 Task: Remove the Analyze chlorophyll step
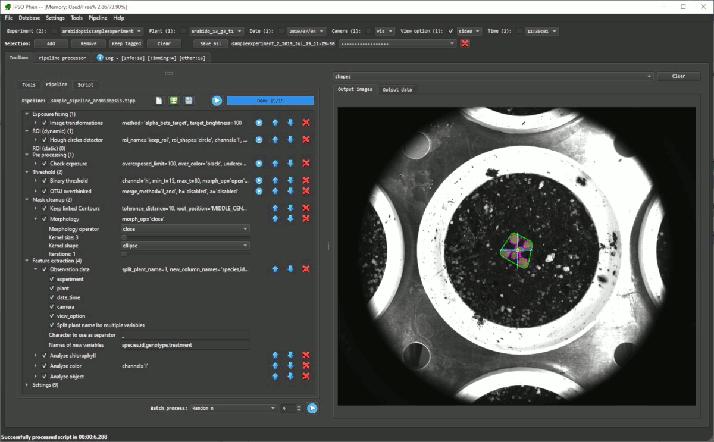pos(306,355)
